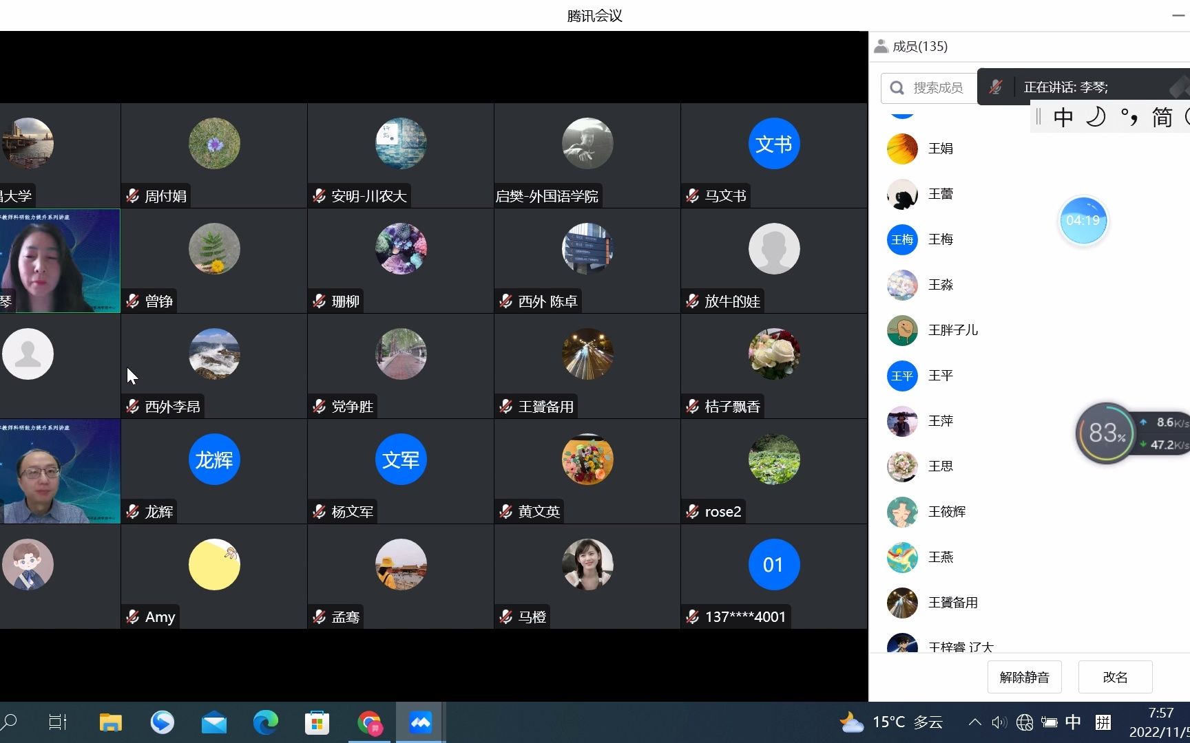Select member 王娟 in the list
1190x743 pixels.
(1029, 148)
